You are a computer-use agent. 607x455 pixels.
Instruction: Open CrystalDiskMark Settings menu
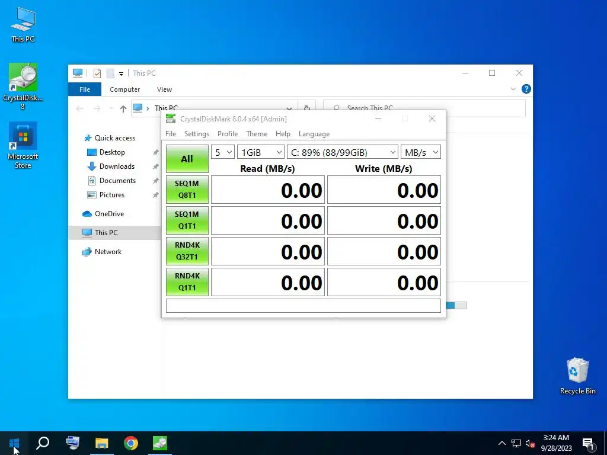197,134
